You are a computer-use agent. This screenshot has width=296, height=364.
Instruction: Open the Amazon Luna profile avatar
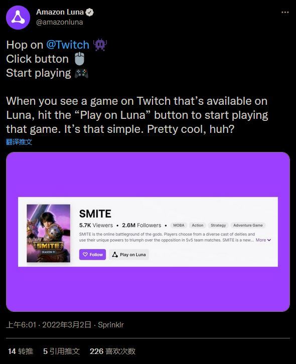(x=18, y=18)
